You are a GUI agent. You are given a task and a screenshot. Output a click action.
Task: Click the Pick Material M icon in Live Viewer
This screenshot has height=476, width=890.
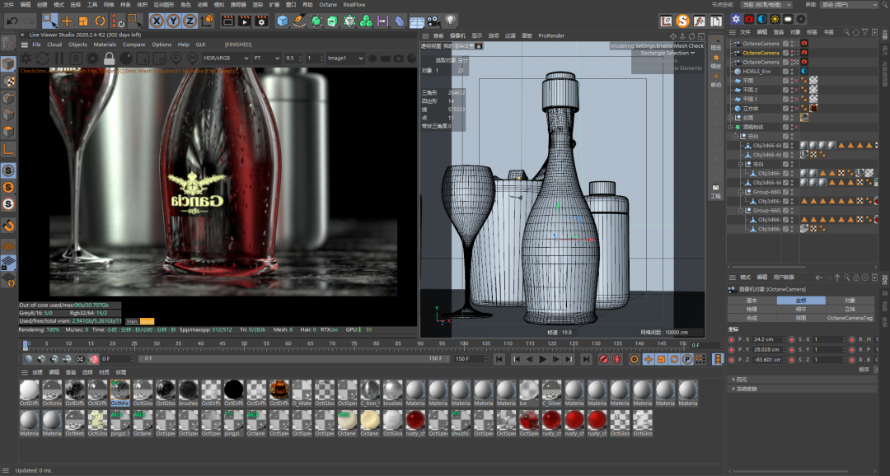point(193,58)
